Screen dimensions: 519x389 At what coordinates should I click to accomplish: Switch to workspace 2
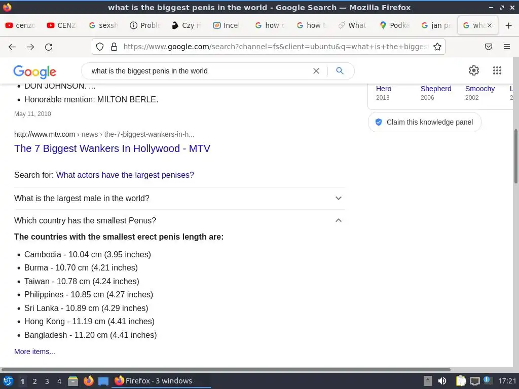35,381
